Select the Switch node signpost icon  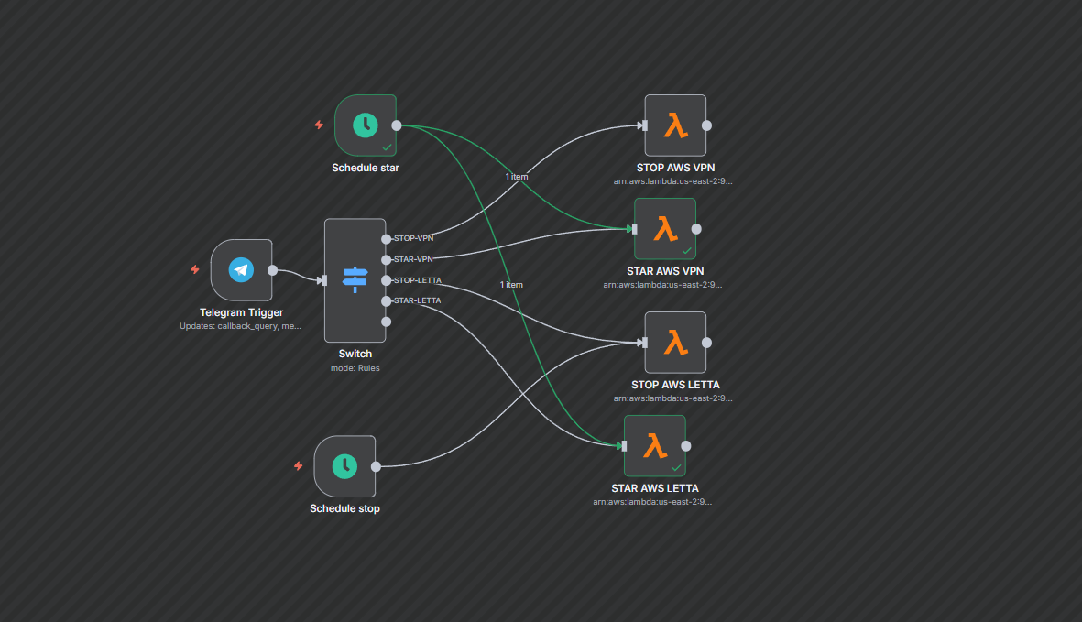pyautogui.click(x=355, y=279)
